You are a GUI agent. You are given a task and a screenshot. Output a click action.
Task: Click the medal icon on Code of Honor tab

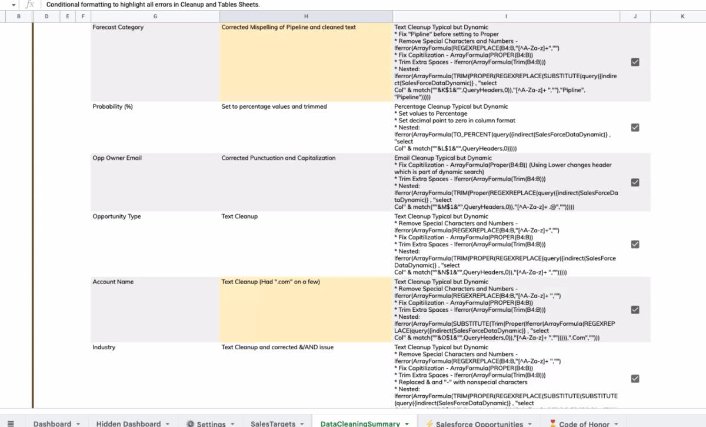(x=552, y=423)
